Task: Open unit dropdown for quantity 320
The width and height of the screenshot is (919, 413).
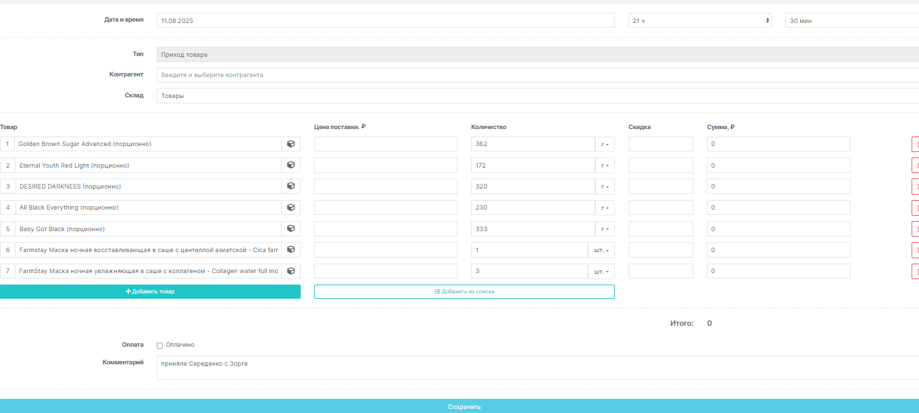Action: coord(605,186)
